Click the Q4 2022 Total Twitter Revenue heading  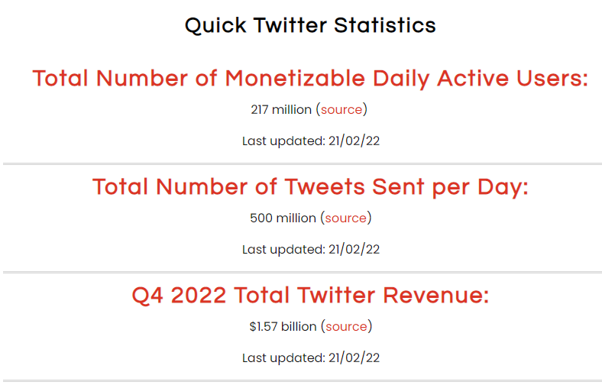pos(310,296)
